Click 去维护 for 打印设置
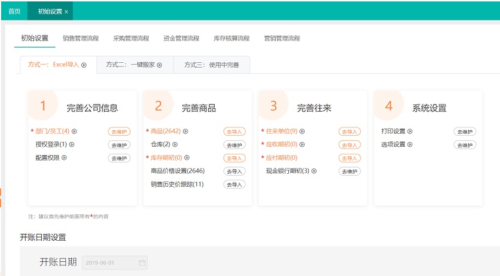500x276 pixels. (x=465, y=132)
